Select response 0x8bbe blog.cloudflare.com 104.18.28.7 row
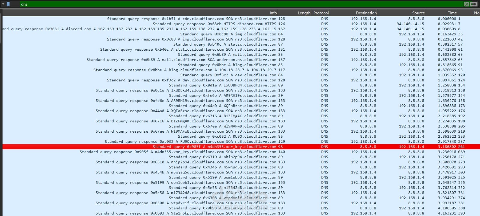This screenshot has height=216, width=480. click(241, 70)
